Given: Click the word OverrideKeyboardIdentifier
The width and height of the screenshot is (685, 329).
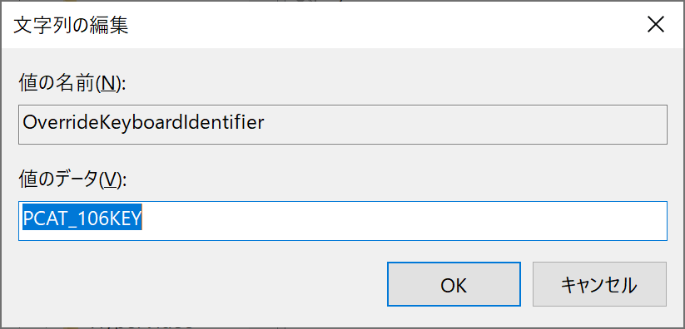Looking at the screenshot, I should click(x=143, y=123).
